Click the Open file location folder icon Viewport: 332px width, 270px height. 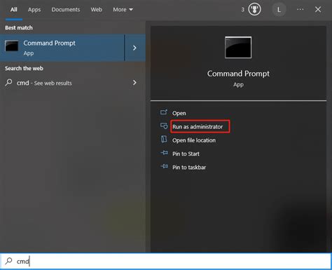click(164, 140)
